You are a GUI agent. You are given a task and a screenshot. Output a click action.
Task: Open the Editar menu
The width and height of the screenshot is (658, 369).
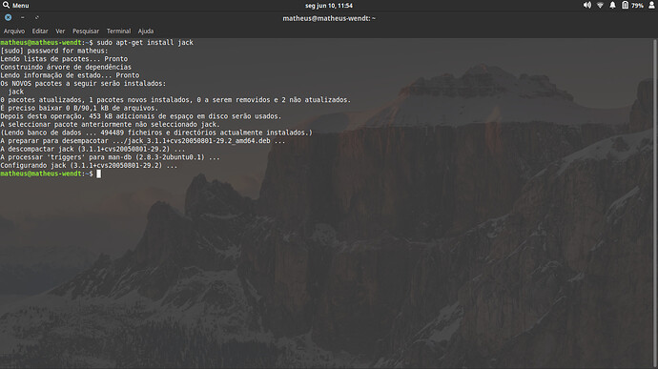(40, 31)
